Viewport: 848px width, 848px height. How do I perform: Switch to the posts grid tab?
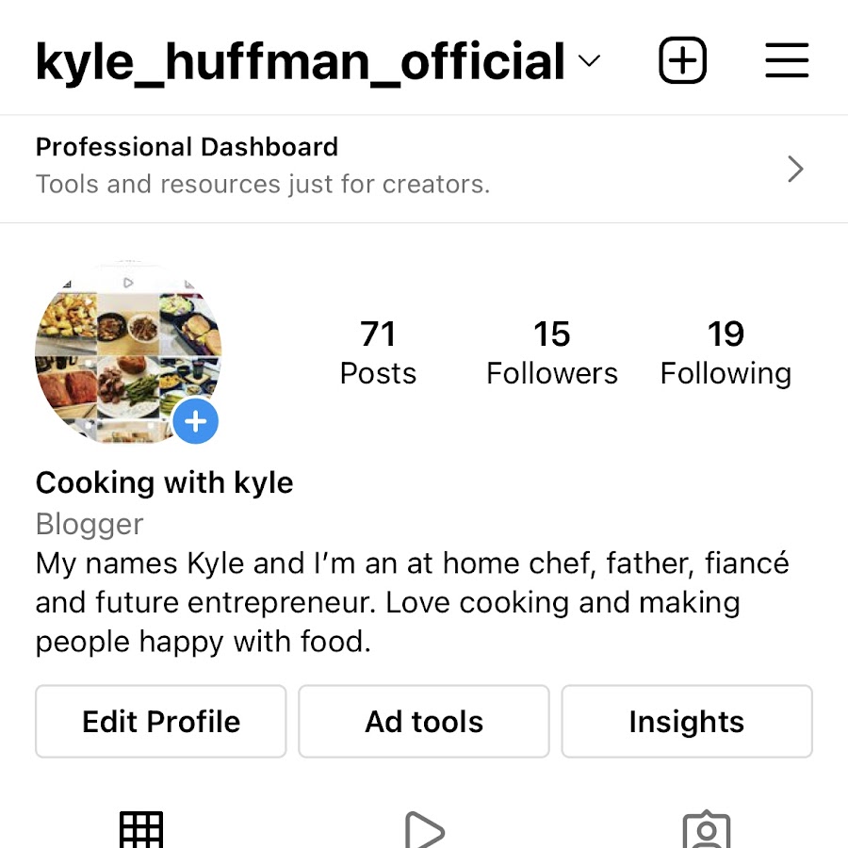(141, 829)
